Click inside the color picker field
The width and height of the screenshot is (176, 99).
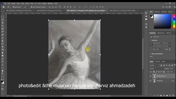tap(163, 21)
